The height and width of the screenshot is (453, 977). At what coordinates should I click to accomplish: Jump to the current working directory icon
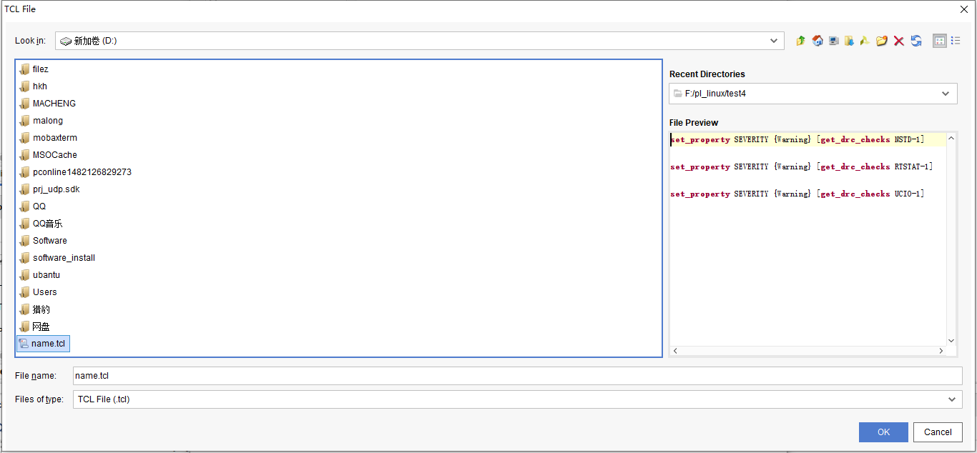click(x=849, y=41)
